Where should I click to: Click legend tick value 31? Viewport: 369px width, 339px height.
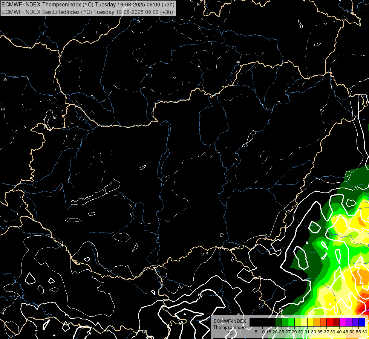(307, 332)
